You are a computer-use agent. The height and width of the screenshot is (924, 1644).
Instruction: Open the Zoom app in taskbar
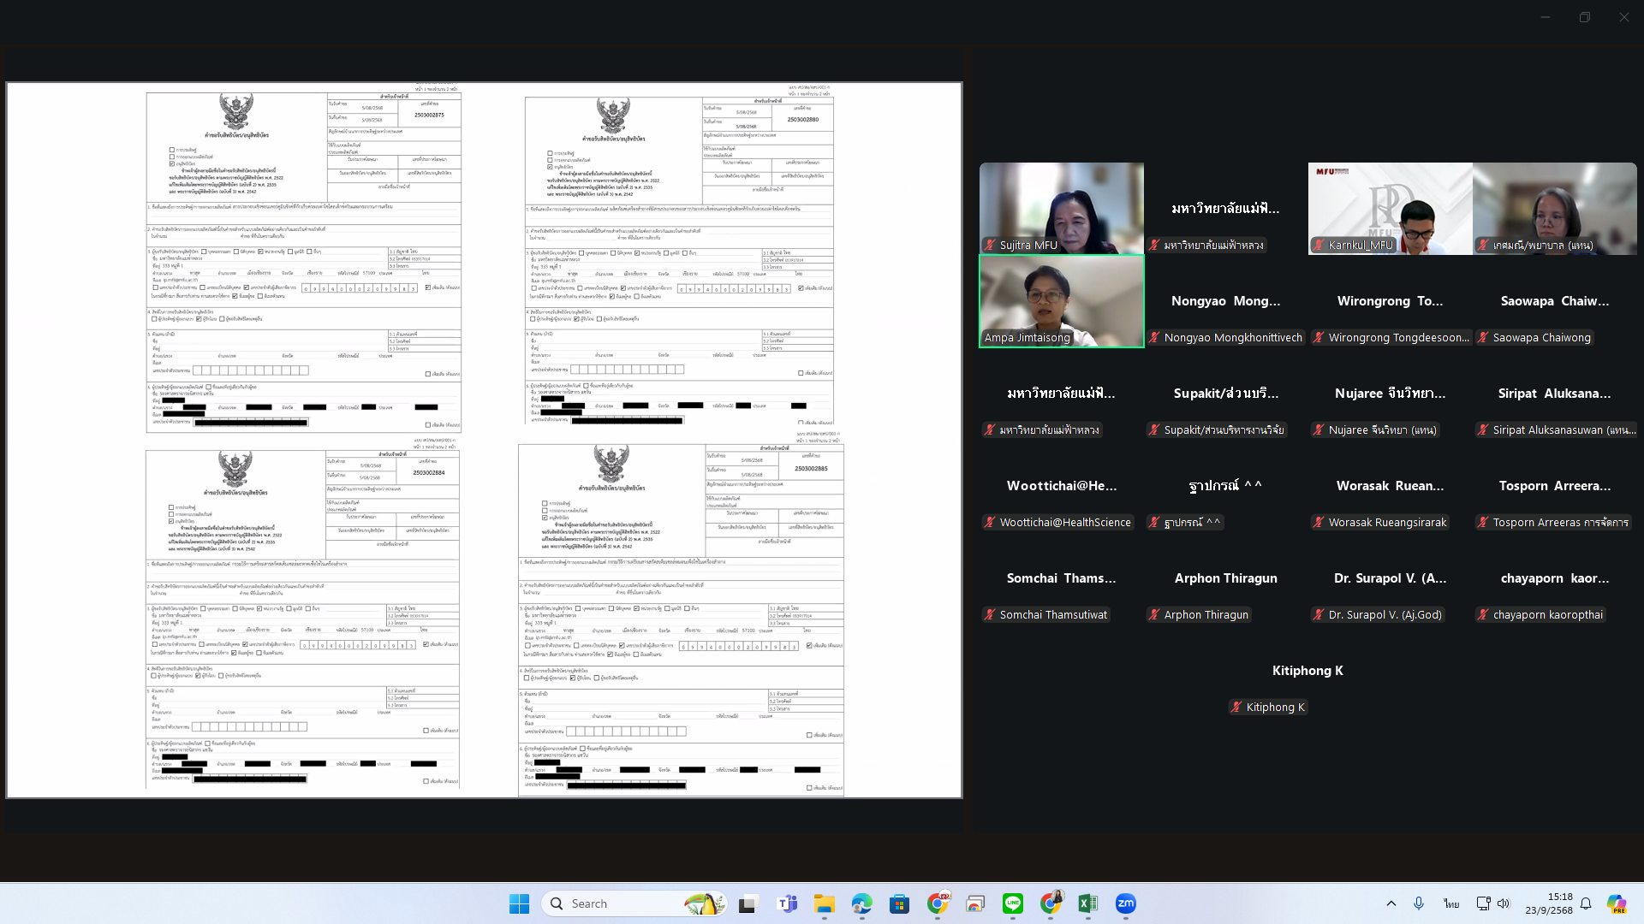tap(1125, 903)
